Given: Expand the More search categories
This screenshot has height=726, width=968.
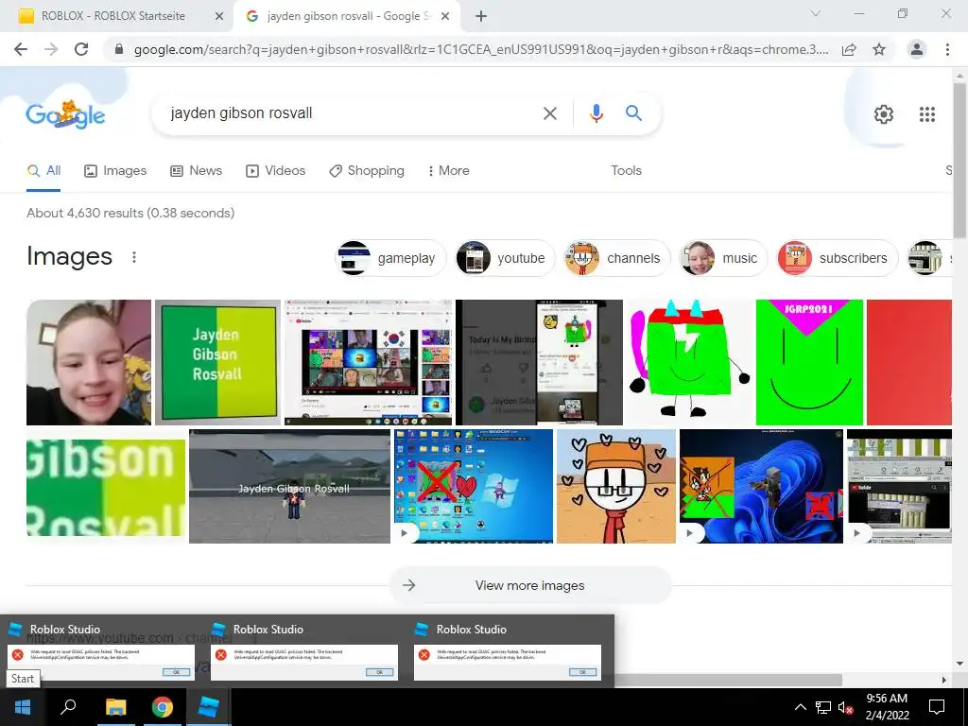Looking at the screenshot, I should (448, 171).
